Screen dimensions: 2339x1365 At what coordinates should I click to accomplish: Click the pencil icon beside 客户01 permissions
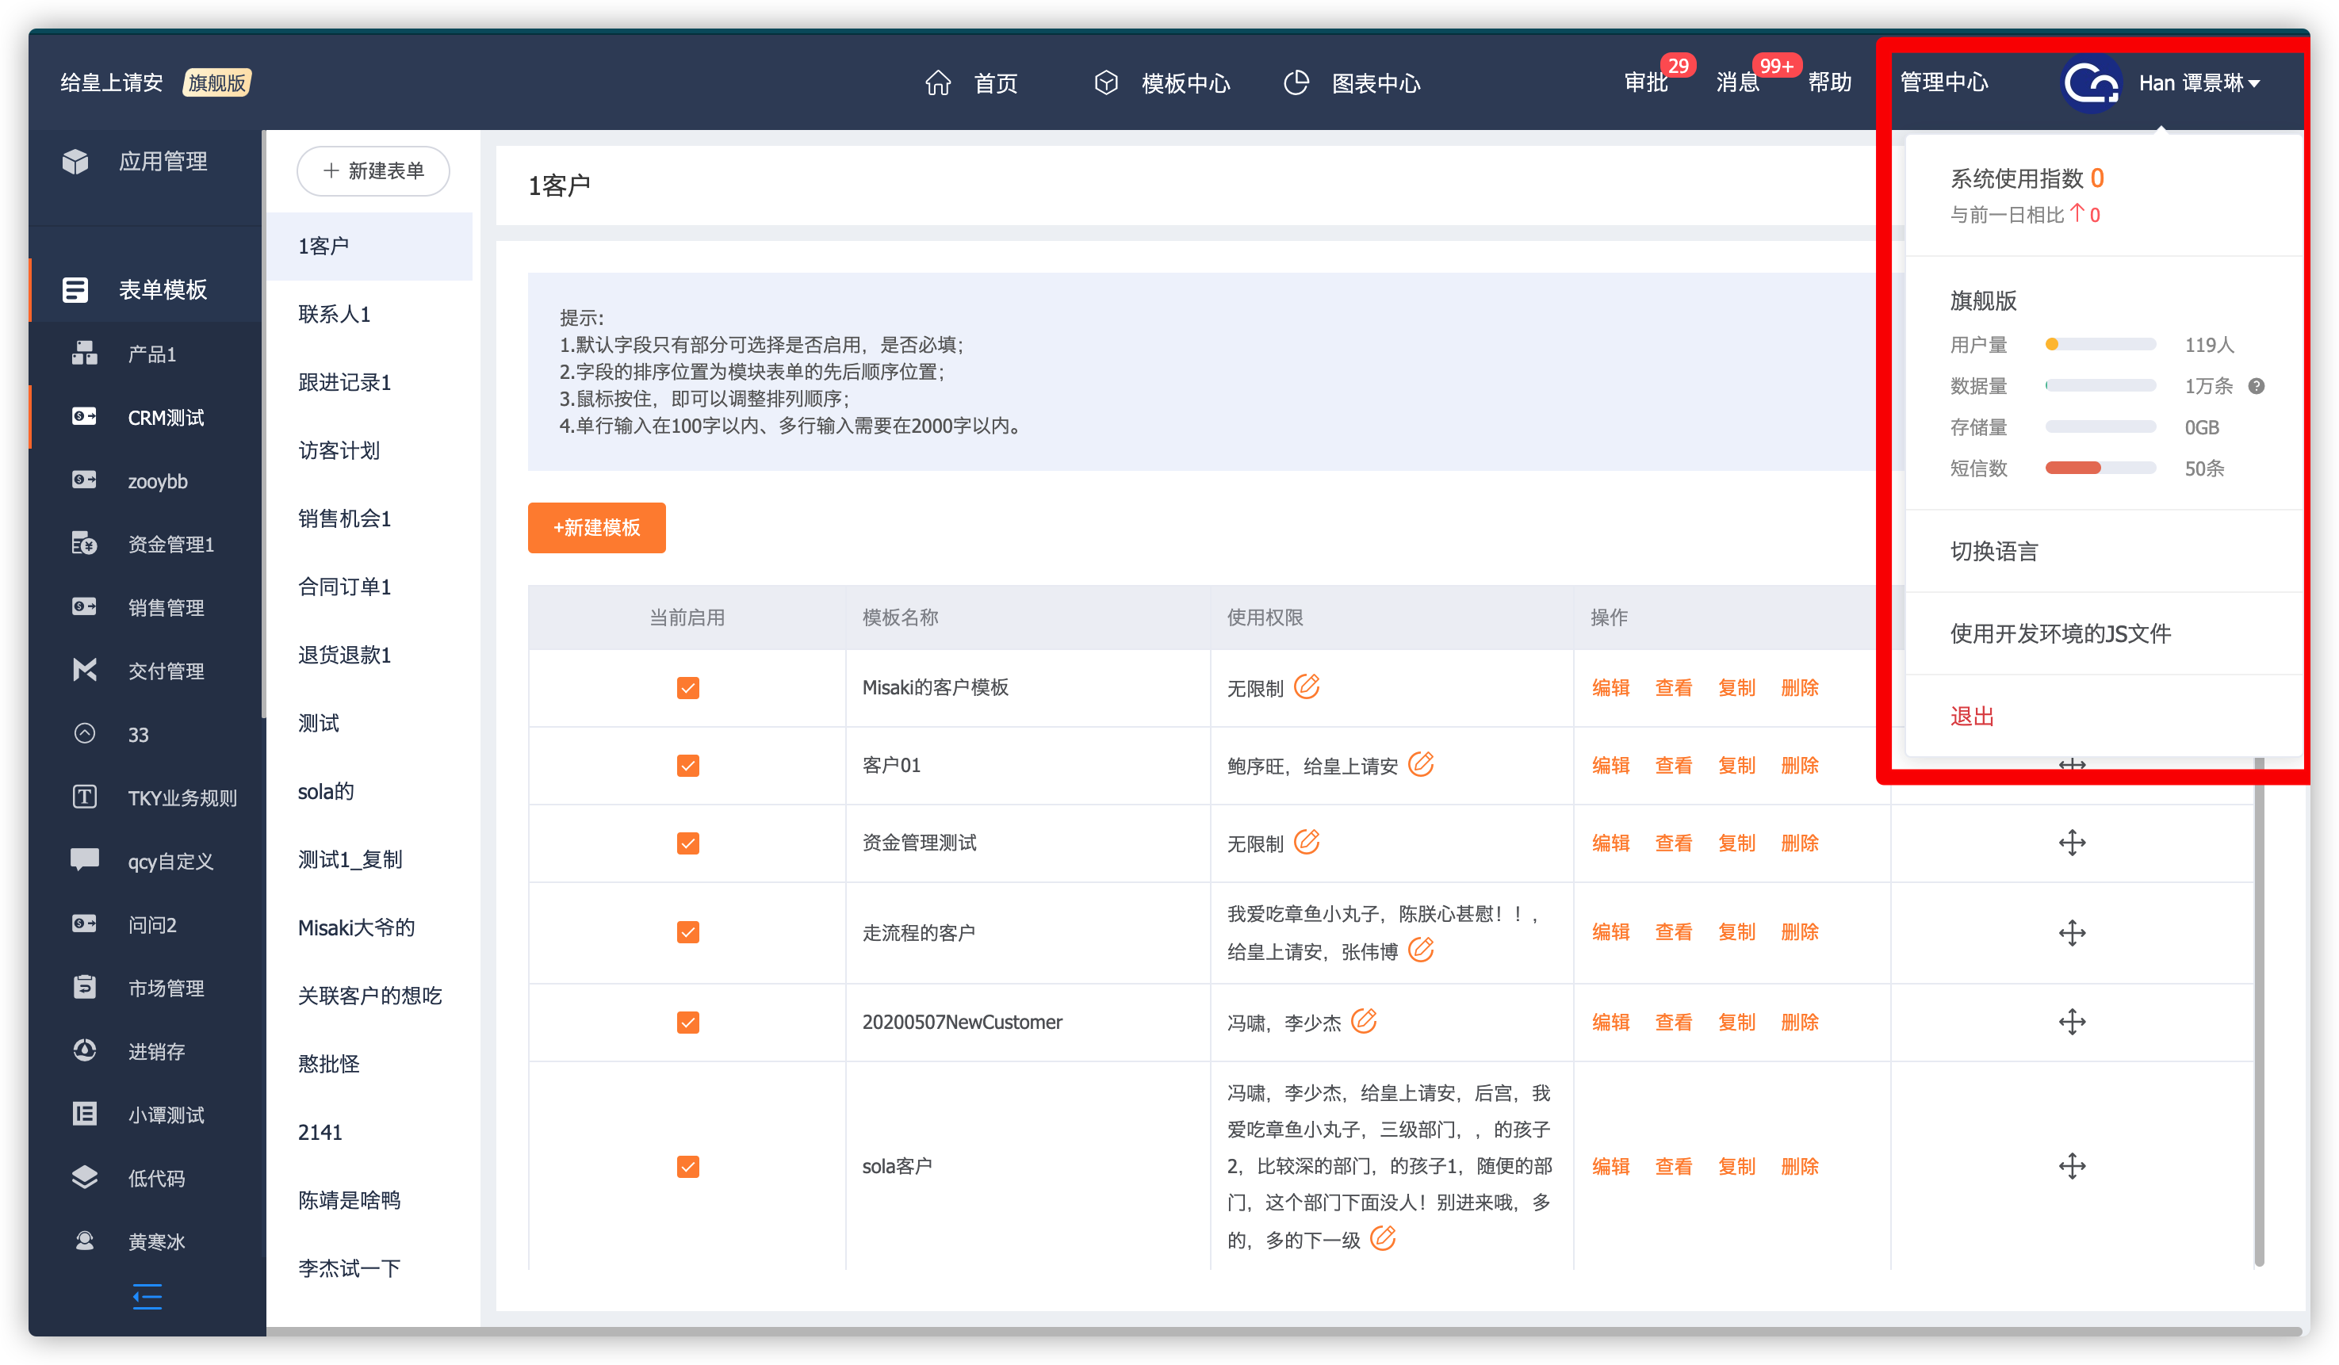point(1421,765)
